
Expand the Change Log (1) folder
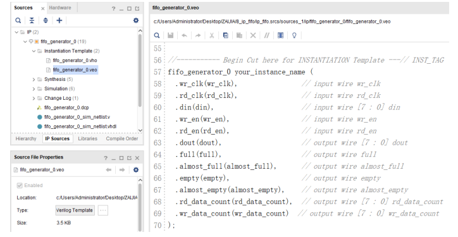[34, 99]
